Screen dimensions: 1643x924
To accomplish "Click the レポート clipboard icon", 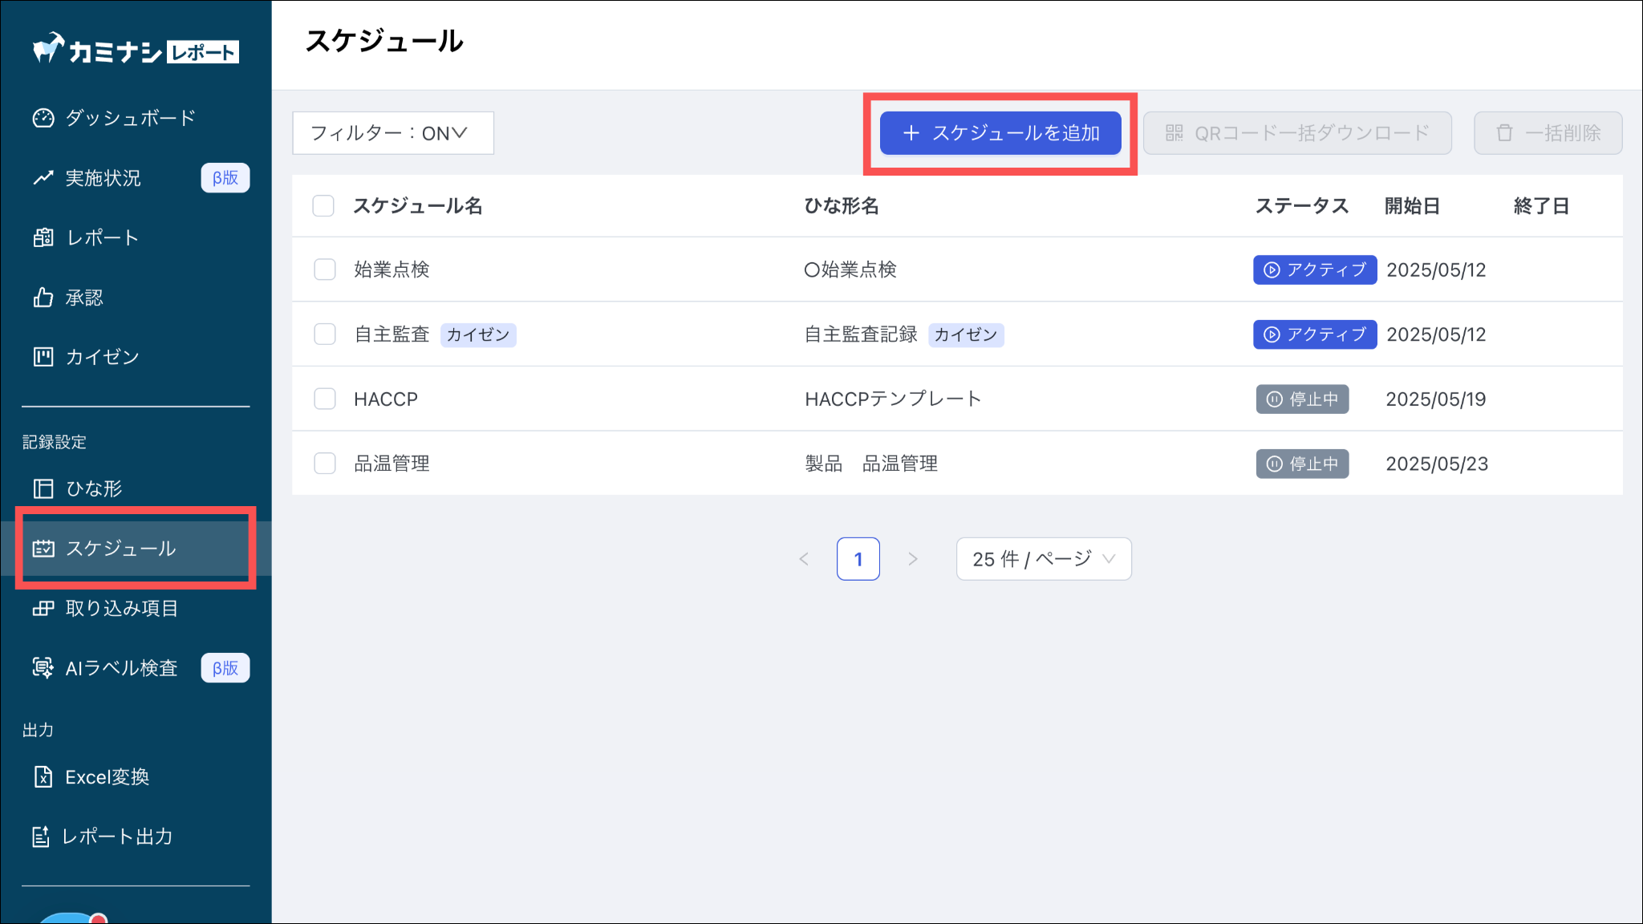I will (x=43, y=237).
